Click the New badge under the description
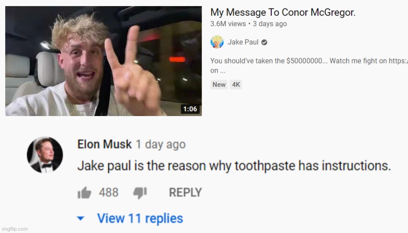 point(219,85)
